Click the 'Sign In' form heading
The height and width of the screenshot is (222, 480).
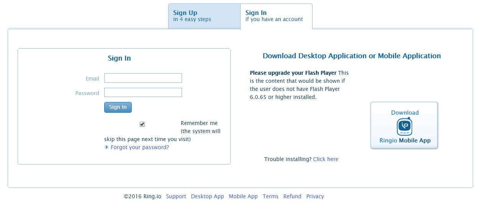(x=119, y=58)
